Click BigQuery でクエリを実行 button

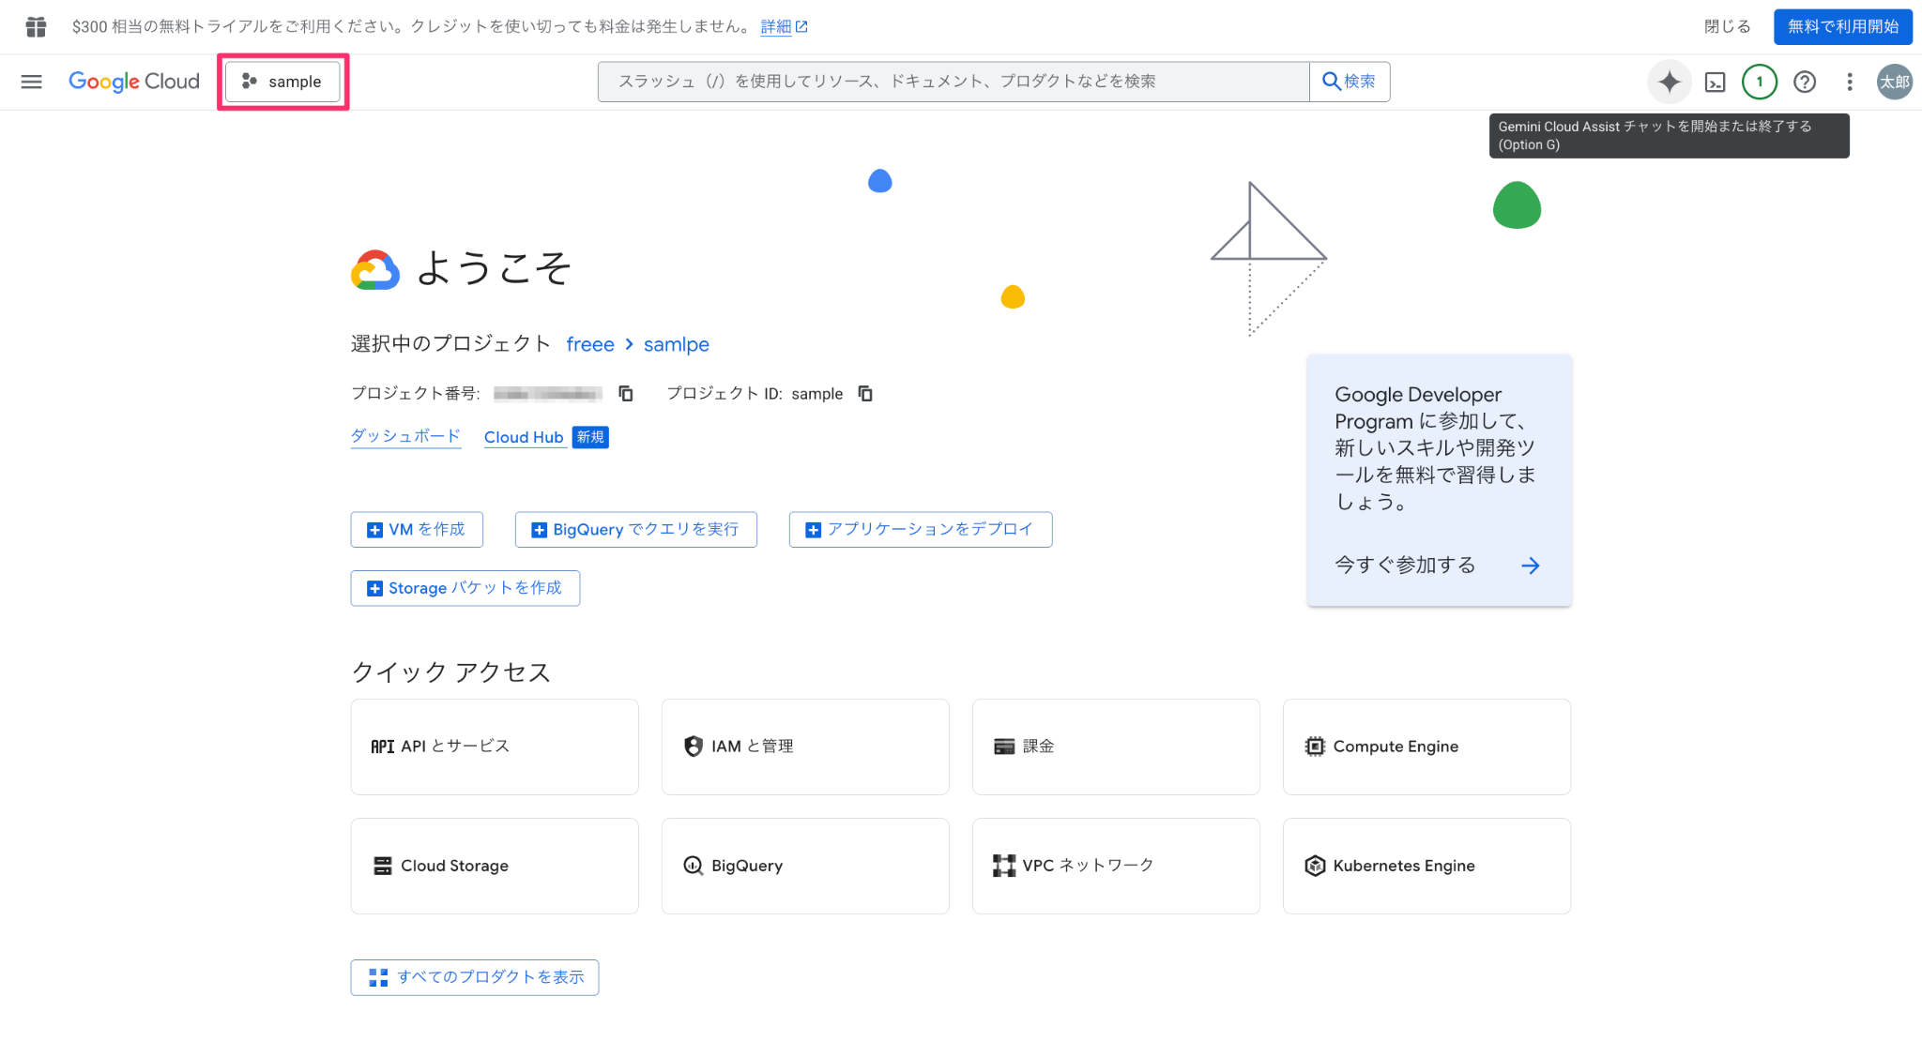pos(635,529)
